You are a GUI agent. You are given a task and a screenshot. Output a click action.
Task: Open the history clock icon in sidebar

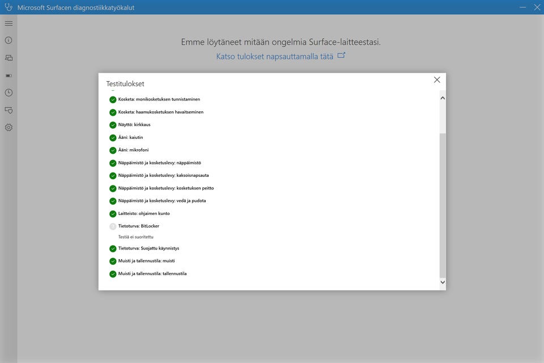click(x=8, y=93)
